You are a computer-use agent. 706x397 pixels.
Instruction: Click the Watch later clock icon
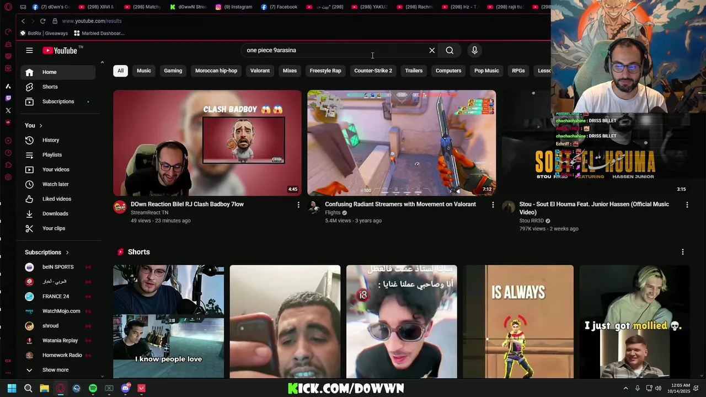click(29, 184)
